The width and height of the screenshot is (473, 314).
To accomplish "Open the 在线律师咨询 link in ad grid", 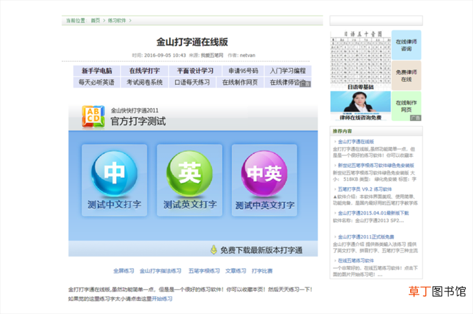I will [288, 82].
